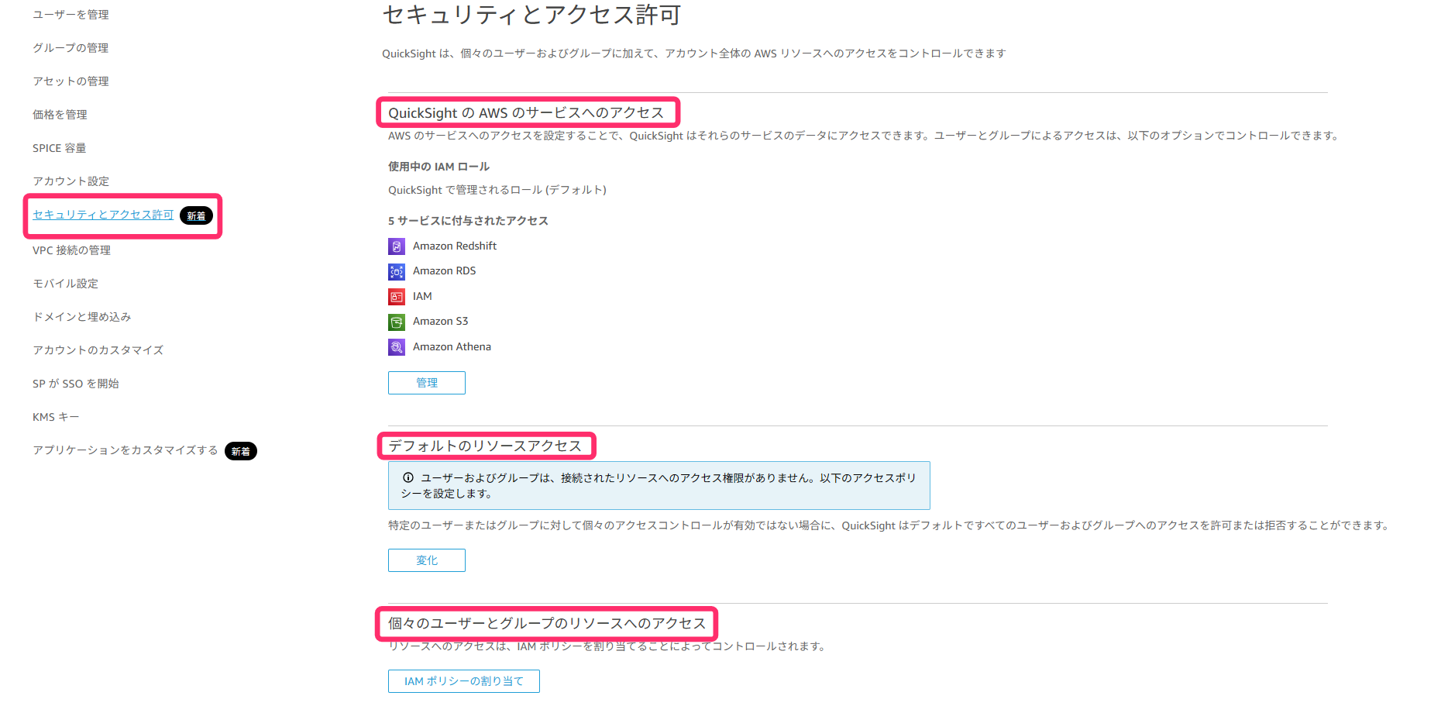Open SPICE 容量 settings
Image resolution: width=1441 pixels, height=713 pixels.
coord(60,148)
